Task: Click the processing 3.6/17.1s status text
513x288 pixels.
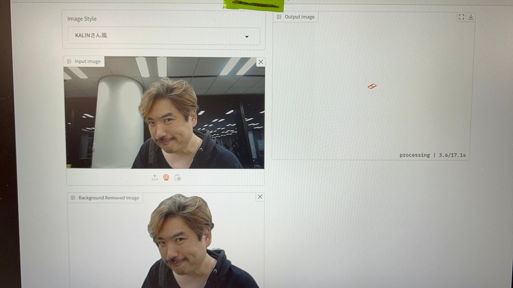Action: coord(433,155)
